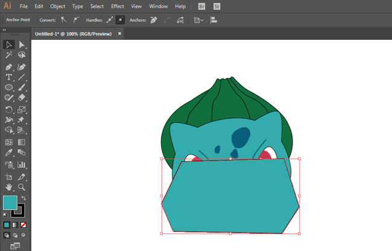Open Adobe Bridge via Br icon

click(x=202, y=6)
